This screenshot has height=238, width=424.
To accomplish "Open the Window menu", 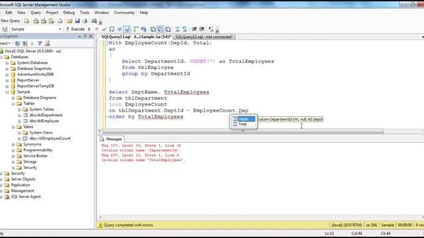I will pyautogui.click(x=101, y=13).
